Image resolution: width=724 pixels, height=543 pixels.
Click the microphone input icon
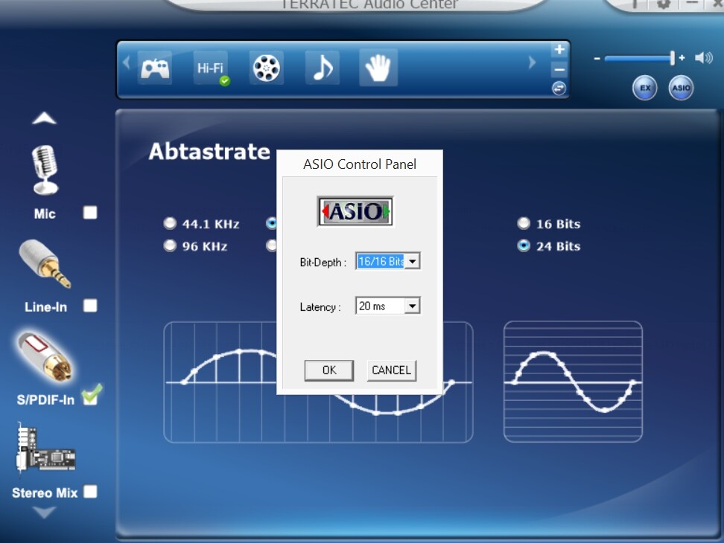click(45, 169)
